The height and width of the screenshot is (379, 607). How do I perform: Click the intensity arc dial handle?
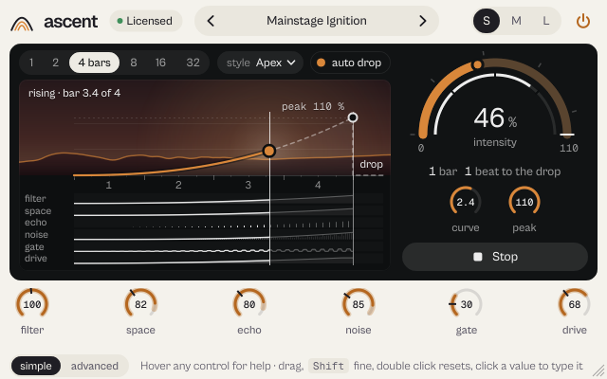coord(477,64)
